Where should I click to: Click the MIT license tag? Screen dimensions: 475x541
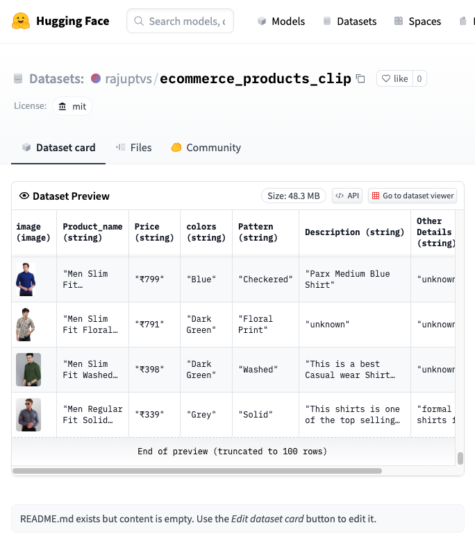(72, 106)
